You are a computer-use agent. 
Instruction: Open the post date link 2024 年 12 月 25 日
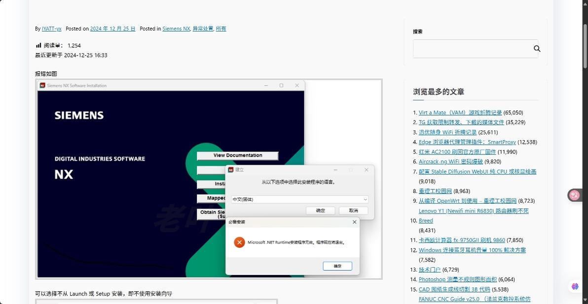click(x=112, y=29)
